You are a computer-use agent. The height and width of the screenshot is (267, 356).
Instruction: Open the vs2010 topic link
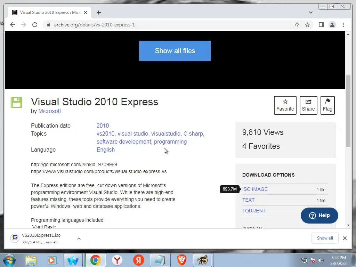pos(105,134)
